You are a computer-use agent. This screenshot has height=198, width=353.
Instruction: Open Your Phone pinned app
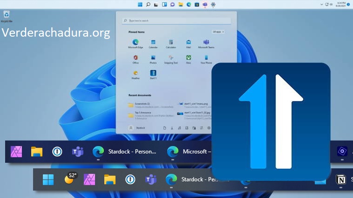(x=206, y=59)
